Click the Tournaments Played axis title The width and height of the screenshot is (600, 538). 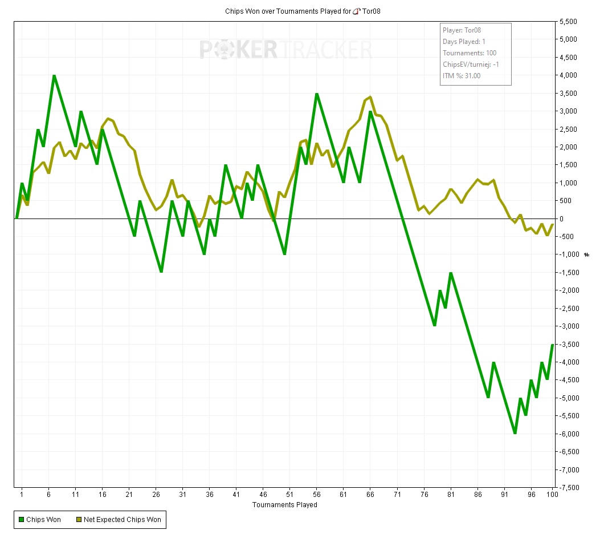click(284, 505)
